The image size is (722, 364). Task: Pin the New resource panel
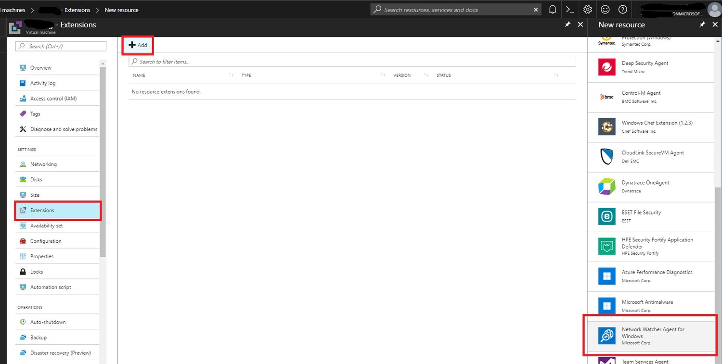[x=702, y=25]
